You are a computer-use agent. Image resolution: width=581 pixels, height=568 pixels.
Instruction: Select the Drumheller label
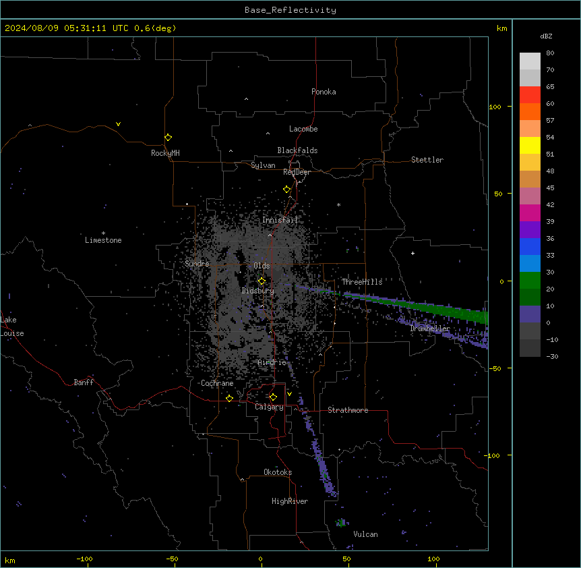click(x=430, y=329)
